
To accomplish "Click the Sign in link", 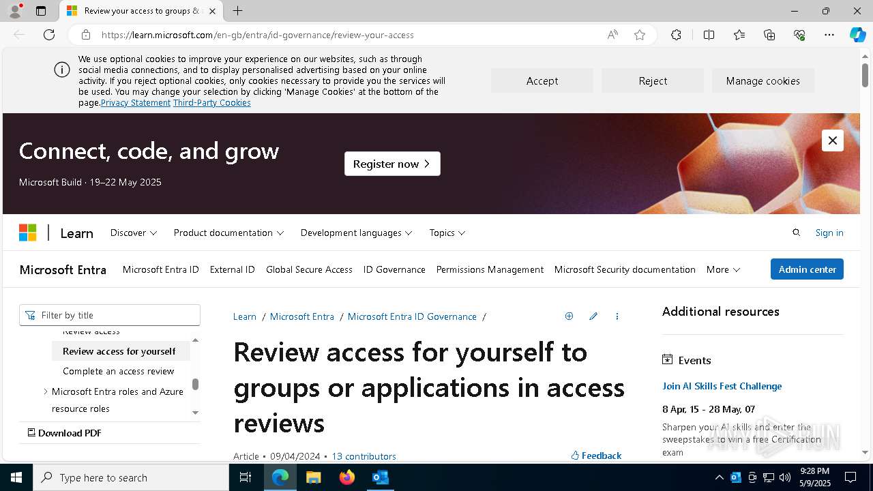I will [829, 233].
